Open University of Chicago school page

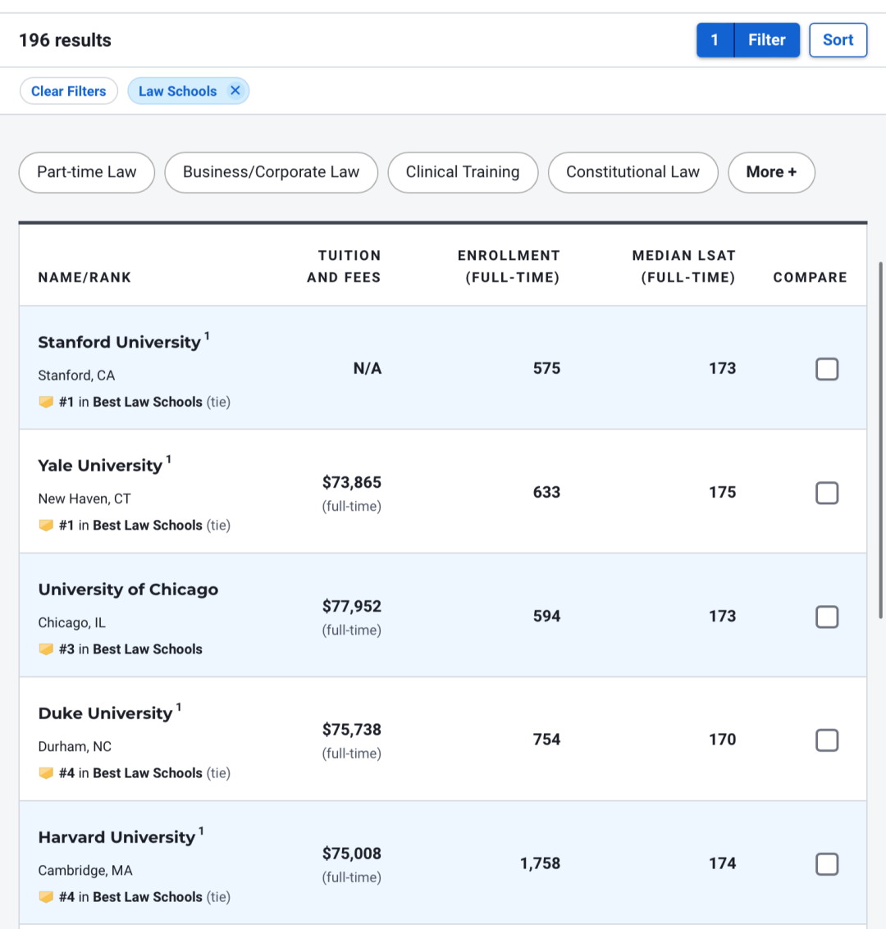tap(128, 590)
